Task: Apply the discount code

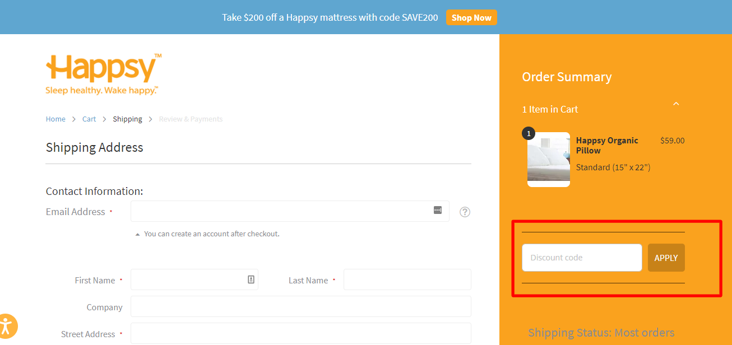Action: click(666, 258)
